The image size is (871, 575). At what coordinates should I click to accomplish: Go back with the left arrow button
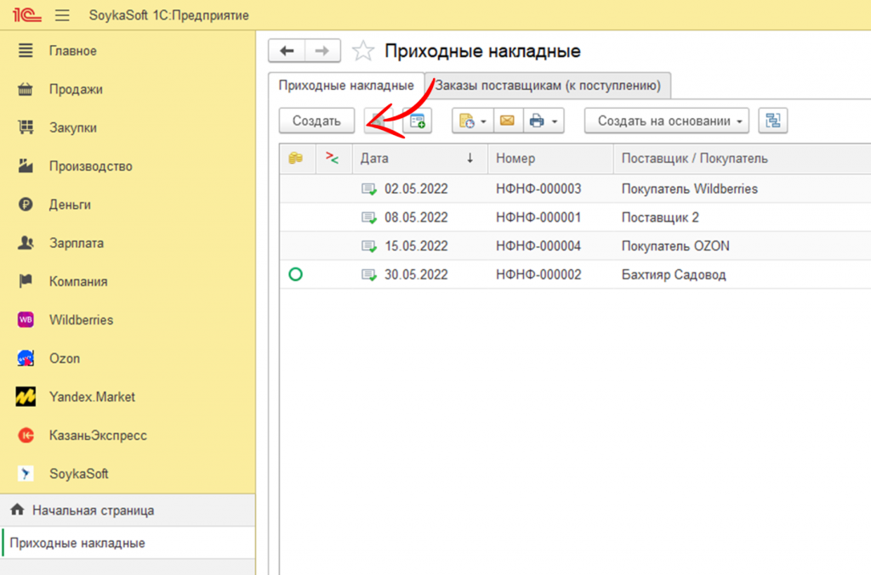point(287,51)
